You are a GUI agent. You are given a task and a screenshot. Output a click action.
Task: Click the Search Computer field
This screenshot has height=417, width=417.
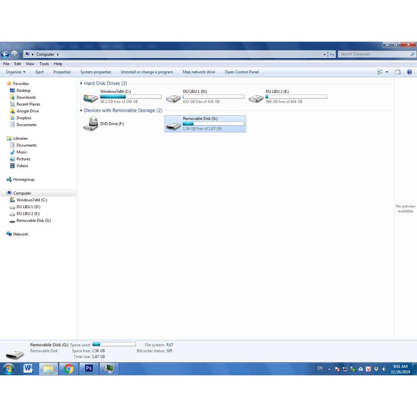[x=373, y=54]
